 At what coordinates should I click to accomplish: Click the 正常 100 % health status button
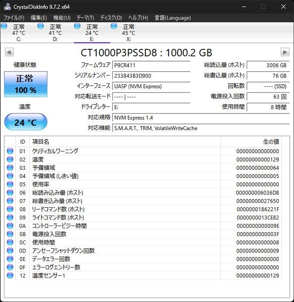[26, 84]
